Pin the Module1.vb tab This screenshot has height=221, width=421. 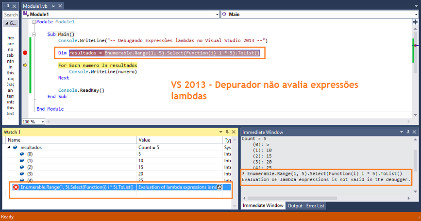point(53,6)
